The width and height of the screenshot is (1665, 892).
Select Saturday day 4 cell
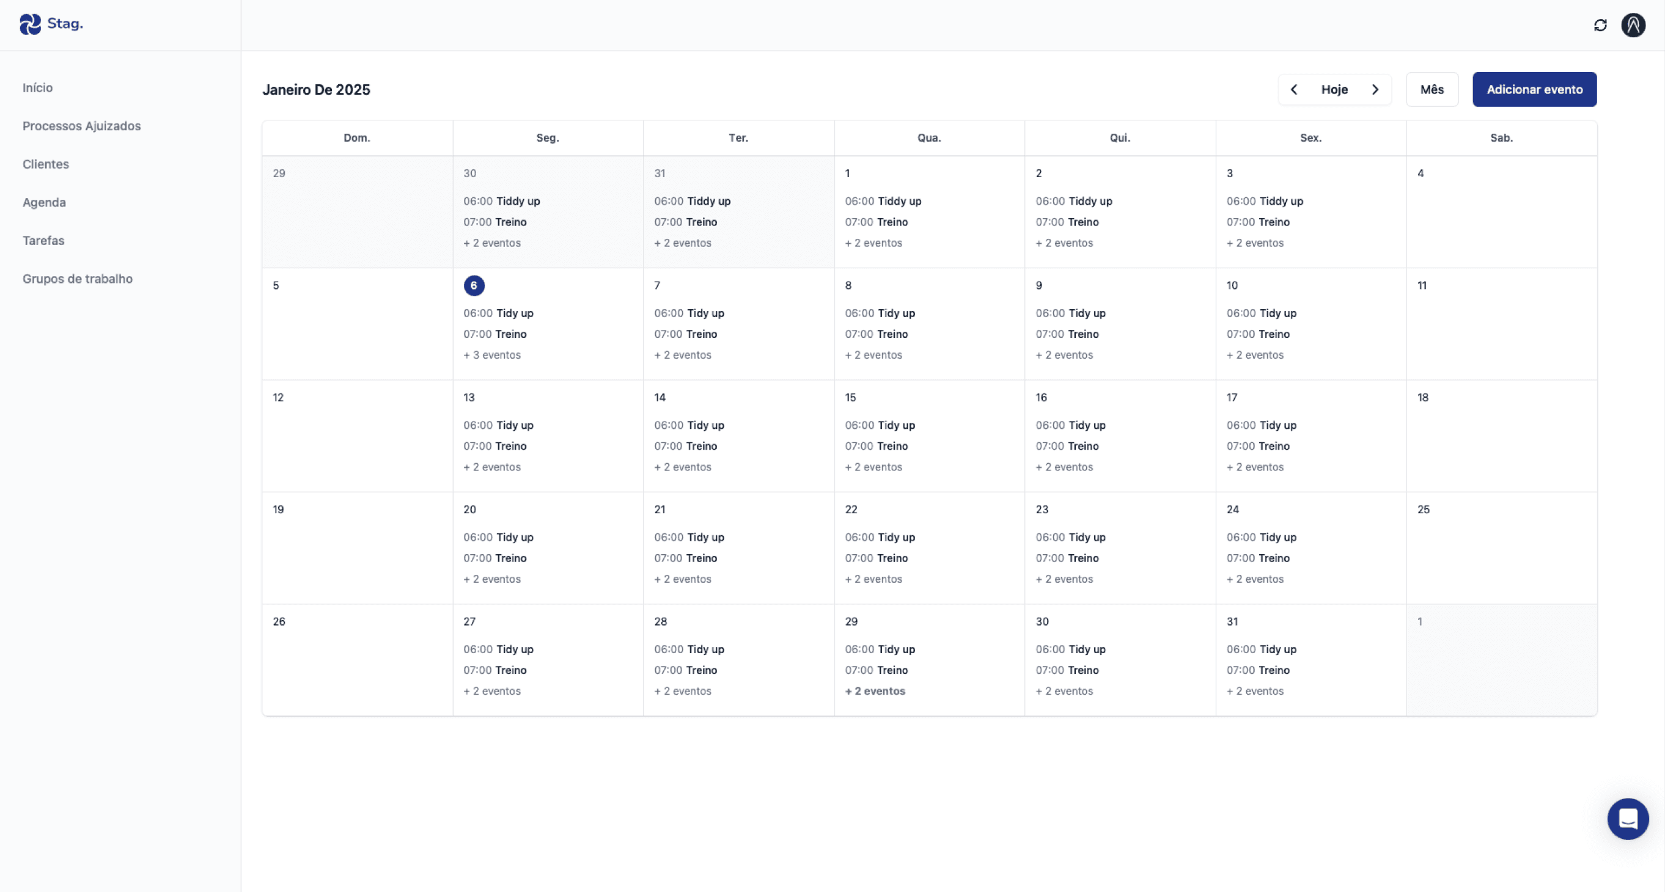1501,212
